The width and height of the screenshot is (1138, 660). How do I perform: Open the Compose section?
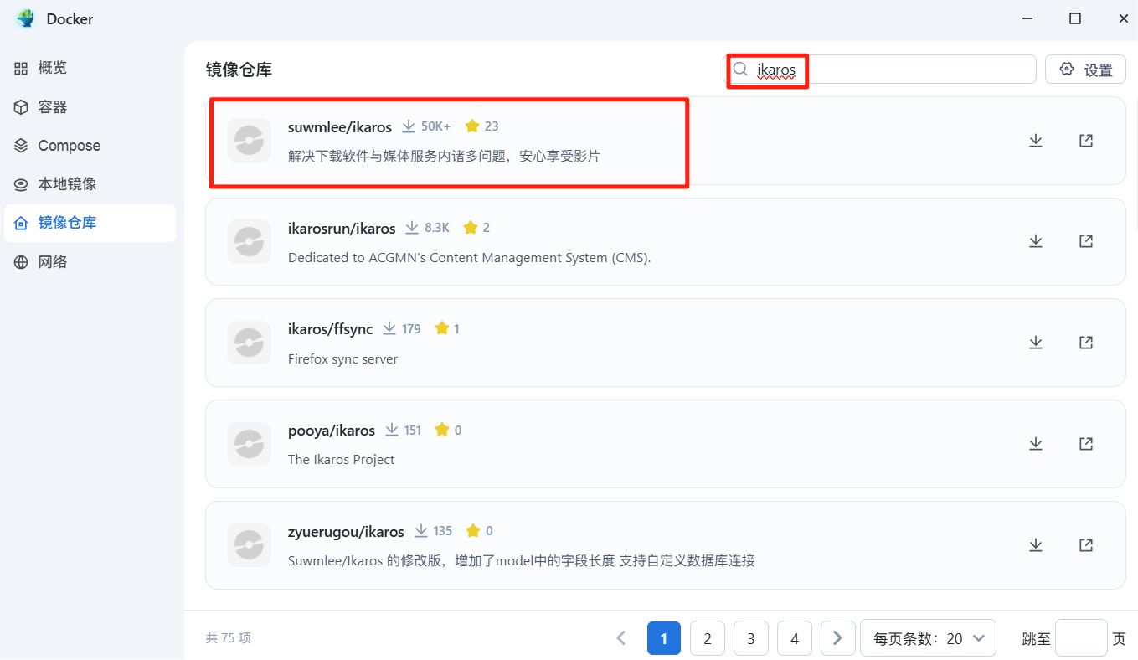click(x=90, y=146)
